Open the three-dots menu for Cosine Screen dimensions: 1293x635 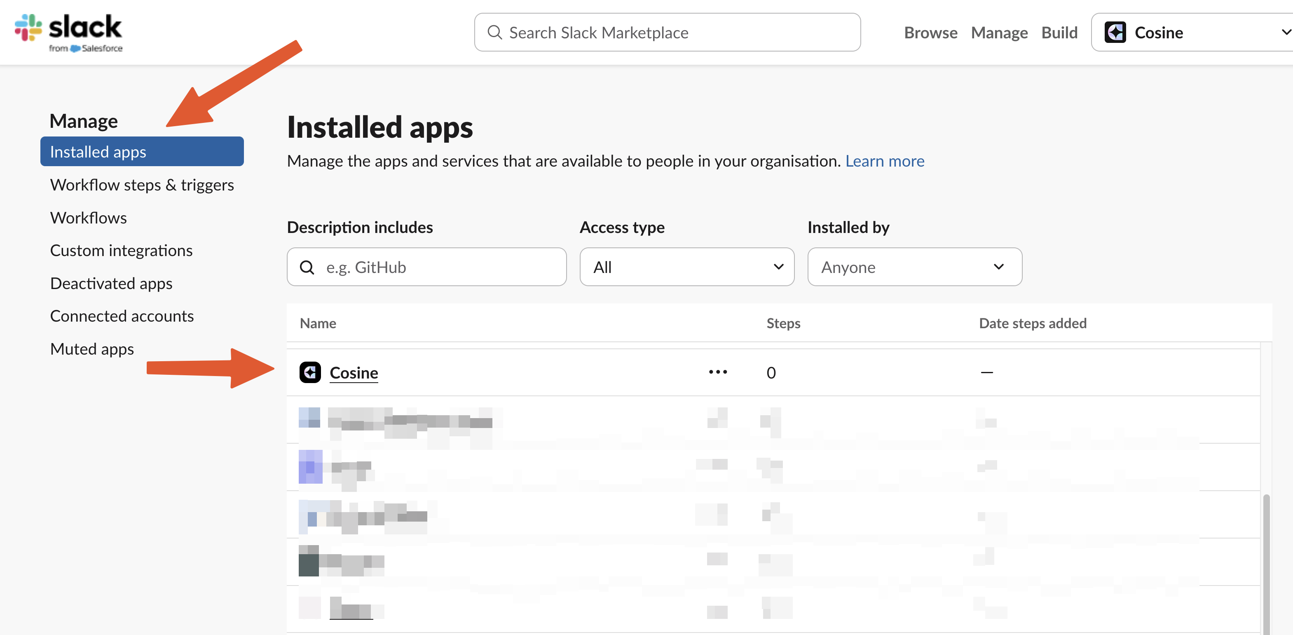click(717, 372)
